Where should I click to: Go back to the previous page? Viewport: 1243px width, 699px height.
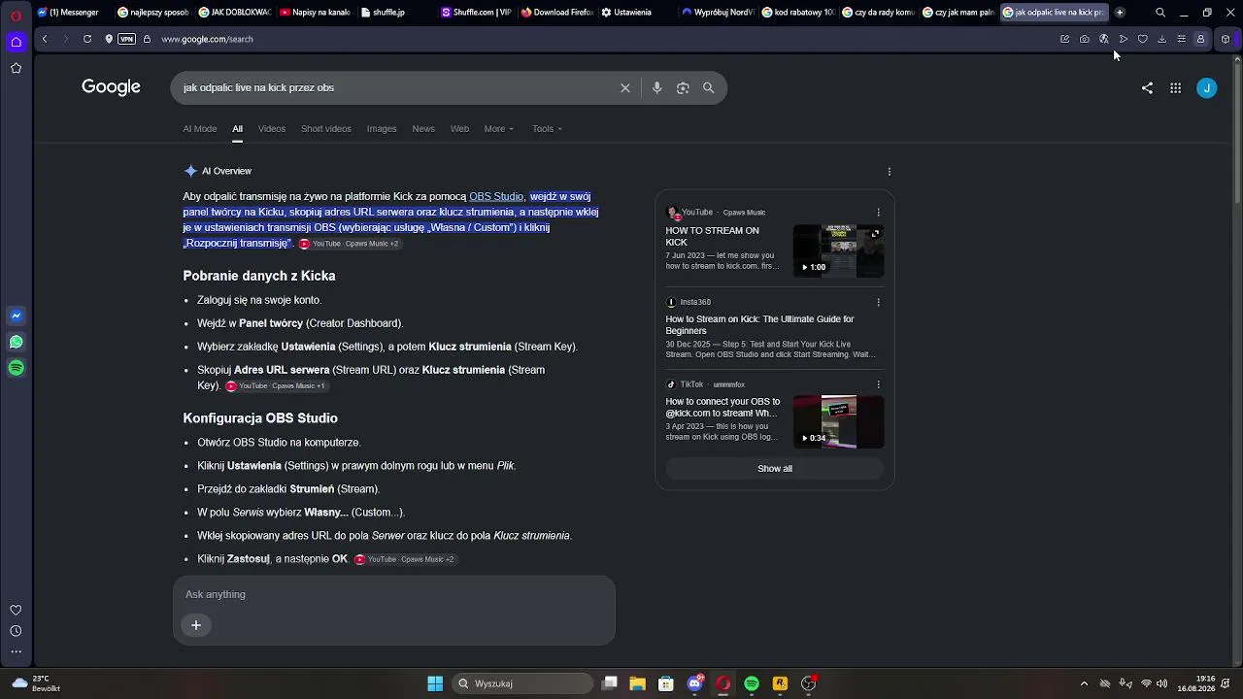coord(45,39)
